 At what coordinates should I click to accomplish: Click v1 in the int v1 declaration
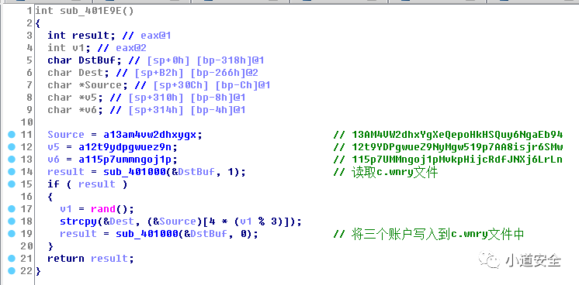tap(78, 48)
